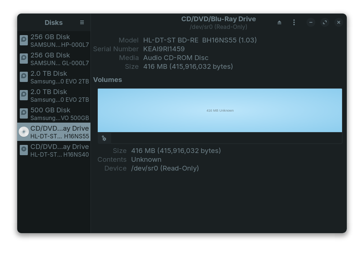This screenshot has width=364, height=254.
Task: Click the CD/DVD/Blu-Ray Drive window title
Action: click(x=219, y=19)
